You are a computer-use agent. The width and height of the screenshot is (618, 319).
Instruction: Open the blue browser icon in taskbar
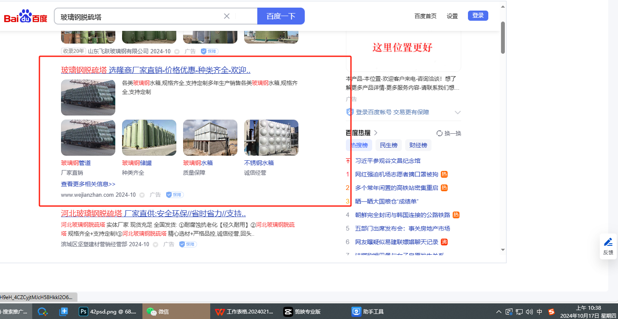(x=42, y=312)
